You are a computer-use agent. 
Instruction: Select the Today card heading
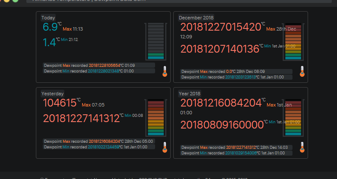click(x=48, y=18)
